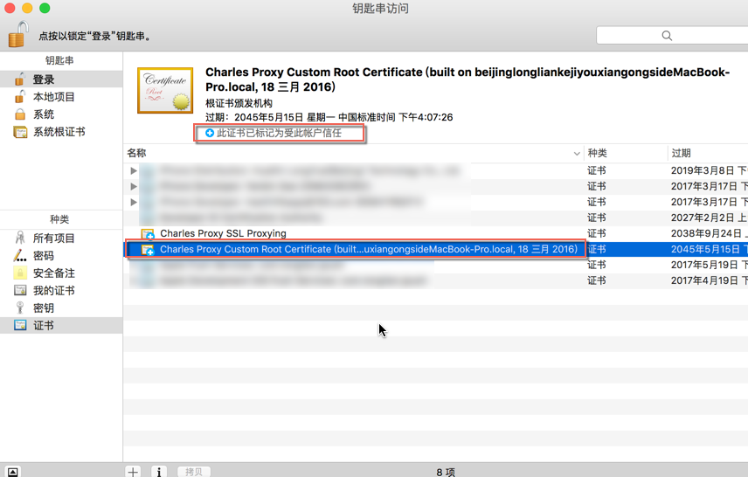The height and width of the screenshot is (477, 748).
Task: Click the highlighted Custom Root Certificate row icon
Action: [x=148, y=250]
